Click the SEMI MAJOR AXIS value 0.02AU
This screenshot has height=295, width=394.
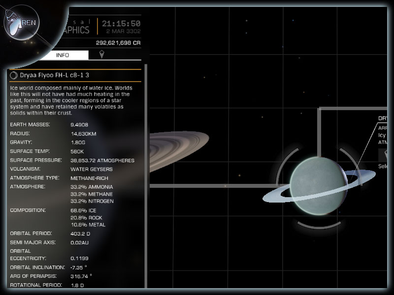click(x=79, y=242)
